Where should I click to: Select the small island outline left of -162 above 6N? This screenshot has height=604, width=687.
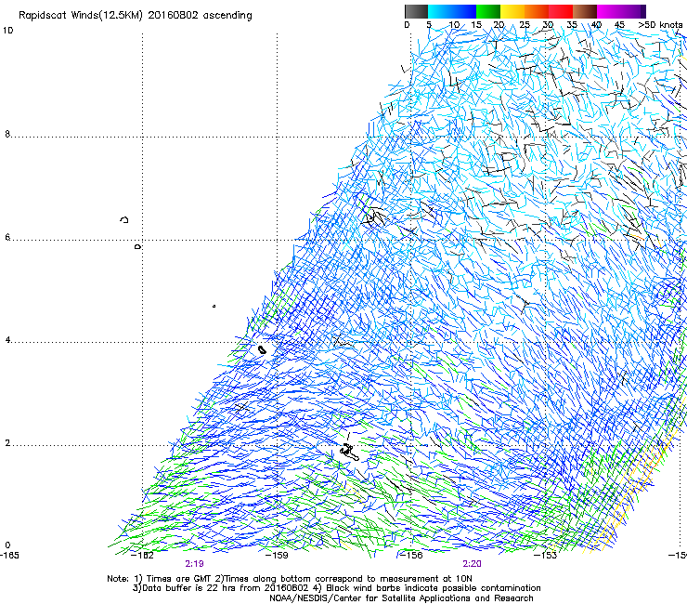click(x=124, y=219)
